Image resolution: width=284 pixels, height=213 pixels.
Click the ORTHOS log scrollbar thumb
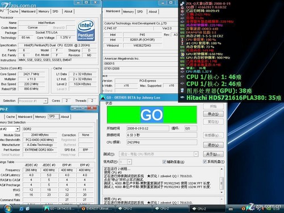(222, 183)
